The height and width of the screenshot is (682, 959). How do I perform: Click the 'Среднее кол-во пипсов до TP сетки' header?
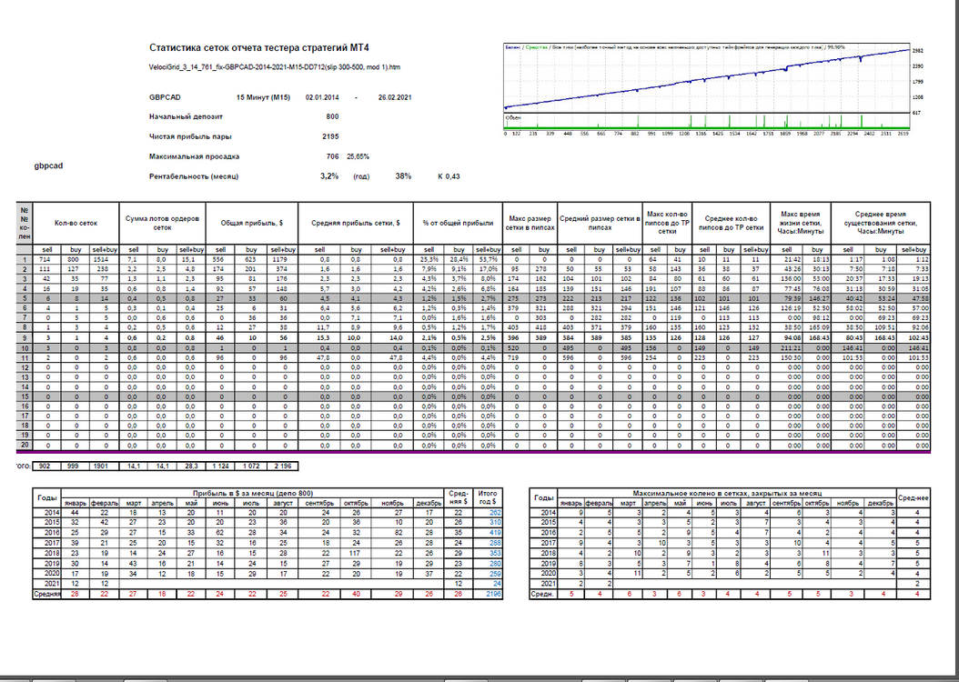[x=731, y=224]
